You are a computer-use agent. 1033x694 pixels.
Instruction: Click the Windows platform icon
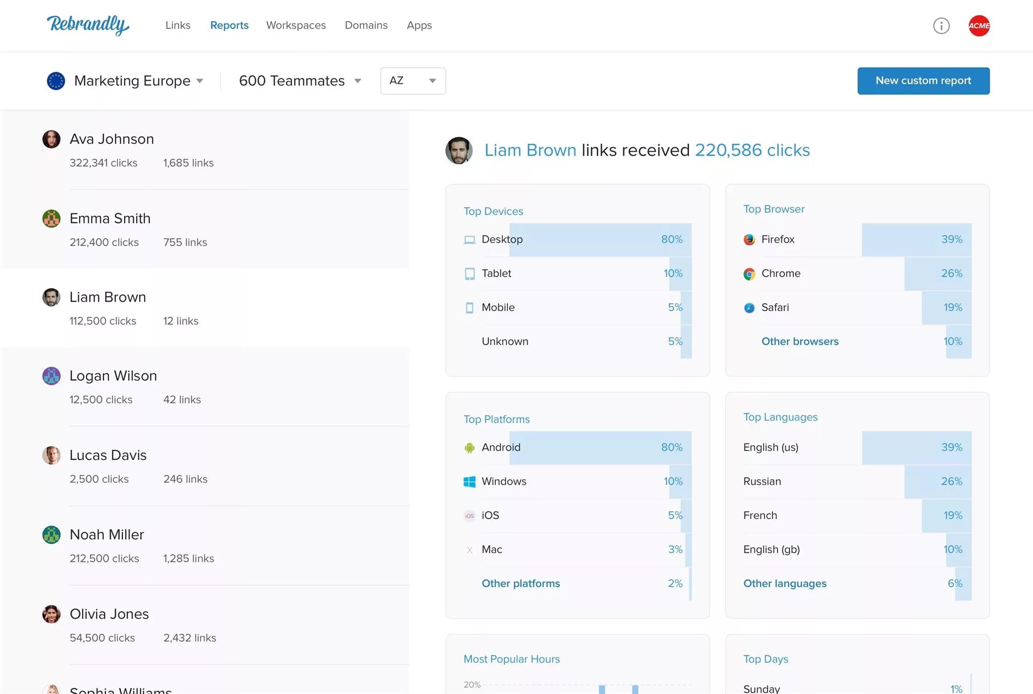tap(469, 481)
